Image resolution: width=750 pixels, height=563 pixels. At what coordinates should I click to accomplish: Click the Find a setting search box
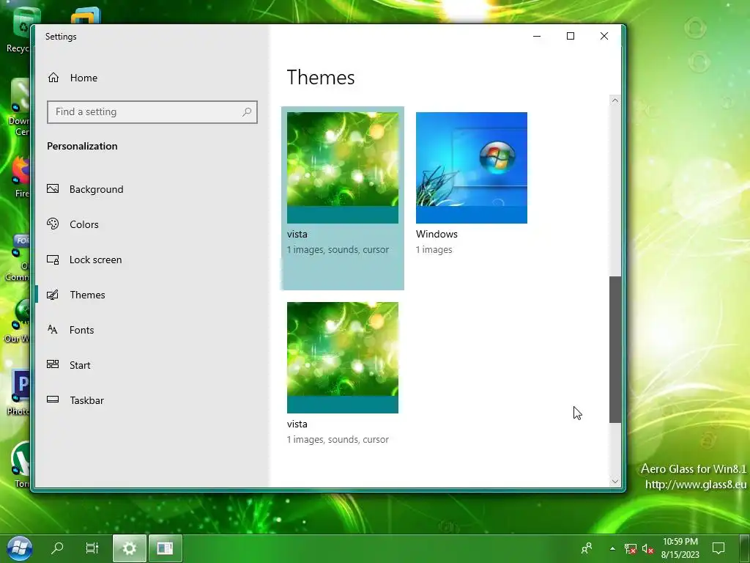(x=152, y=112)
